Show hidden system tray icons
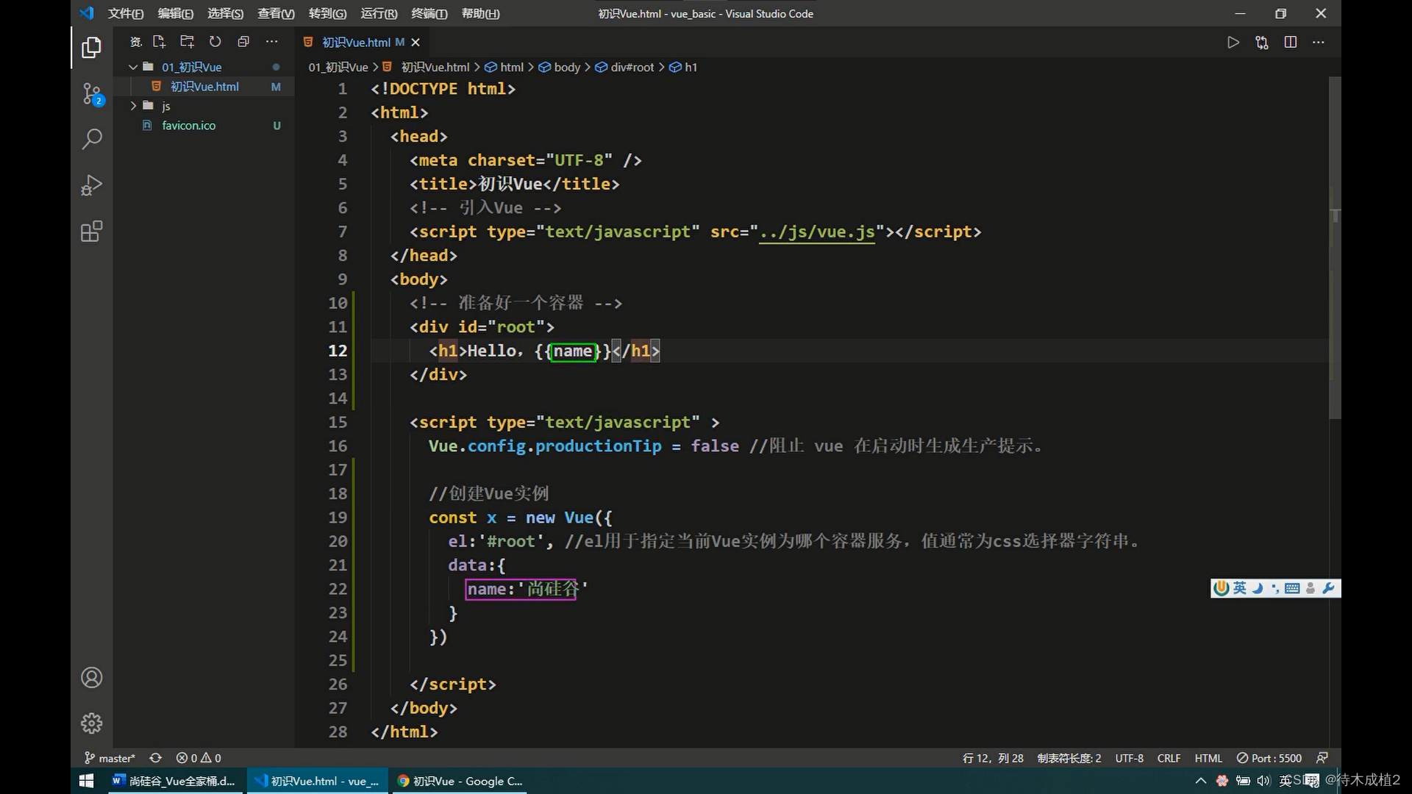This screenshot has width=1412, height=794. tap(1201, 781)
